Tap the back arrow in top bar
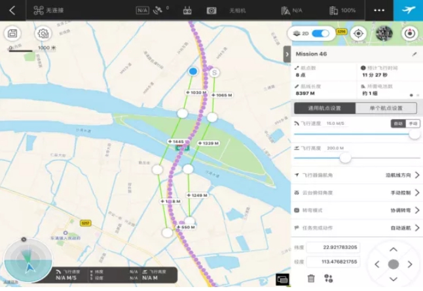Viewport: 423px width, 291px height. click(12, 10)
